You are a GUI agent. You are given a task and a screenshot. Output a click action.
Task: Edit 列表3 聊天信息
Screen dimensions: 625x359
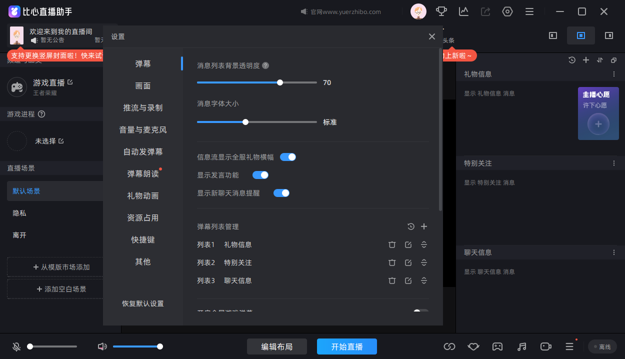(408, 280)
